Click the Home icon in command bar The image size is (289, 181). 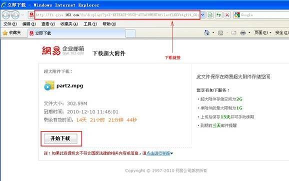[207, 33]
